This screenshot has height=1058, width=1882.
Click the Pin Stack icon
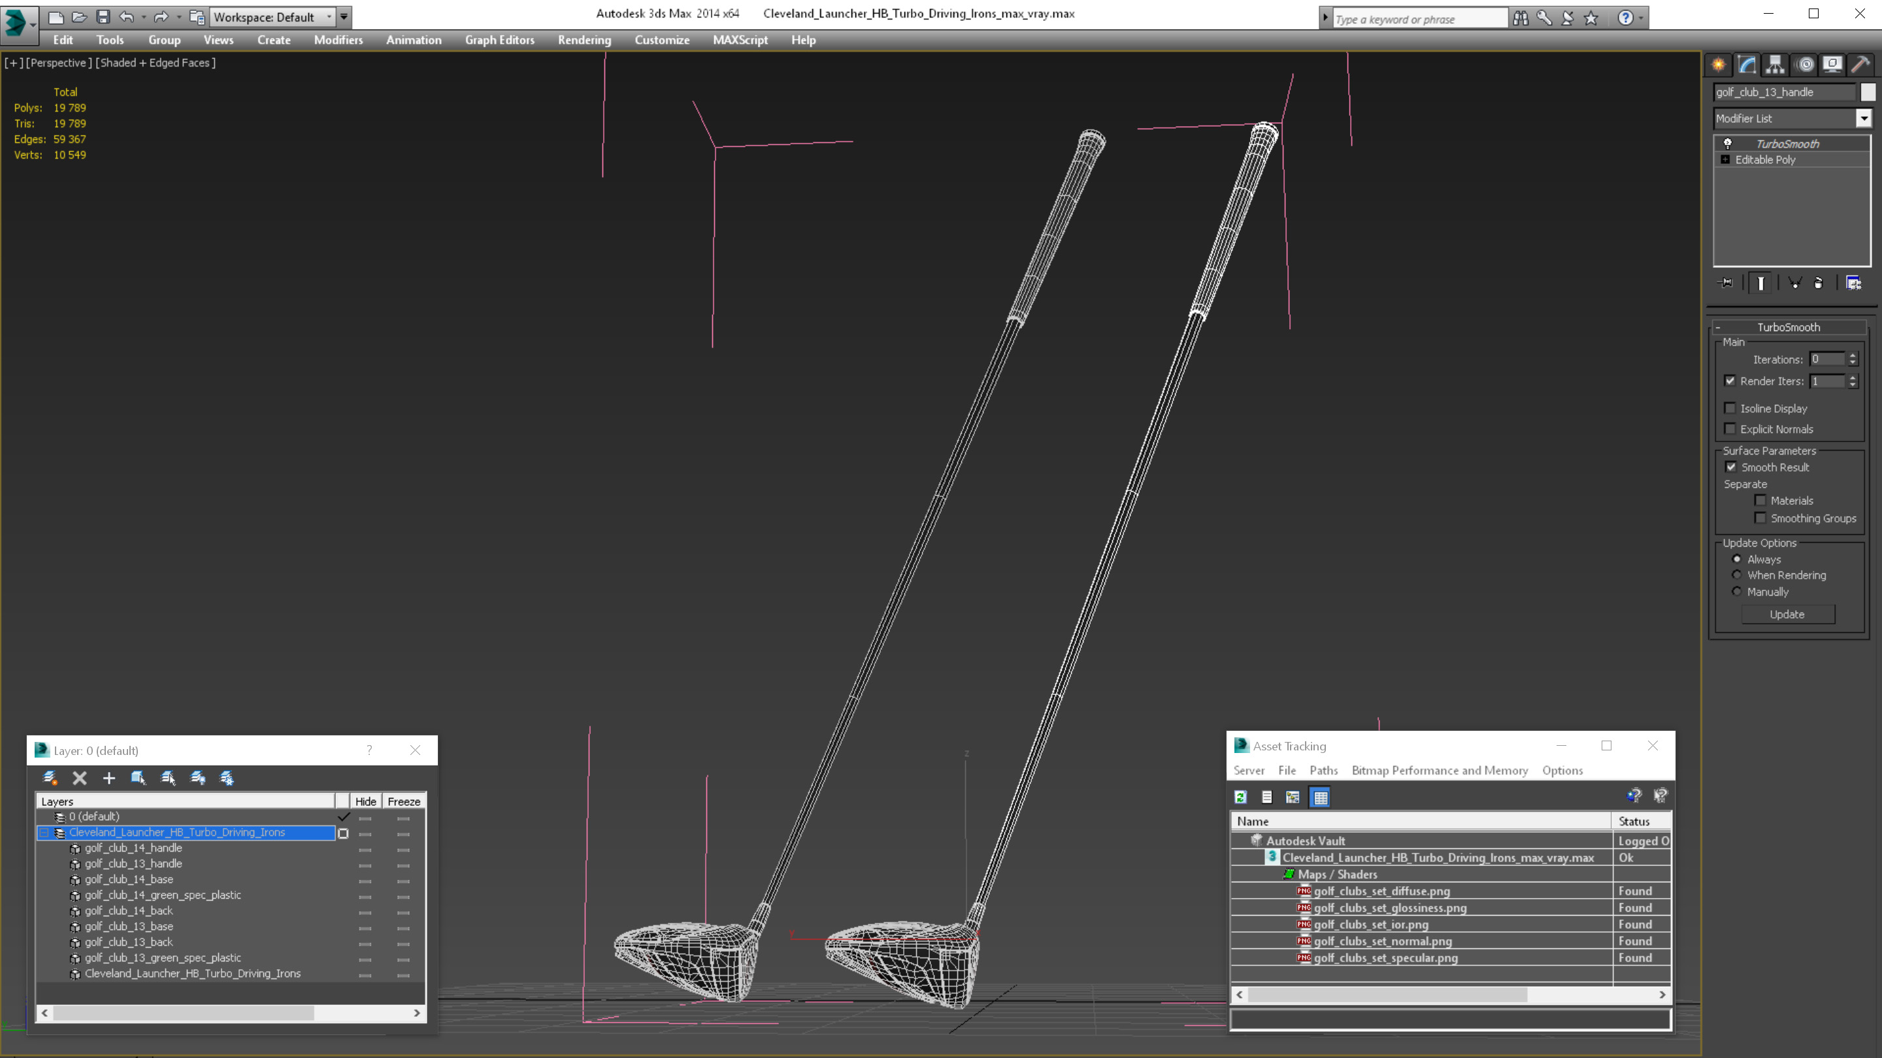(x=1726, y=283)
